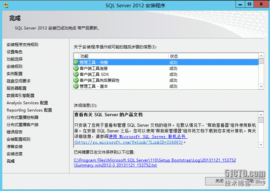Click green check icon beside 客户端工具向后兼容性
The image size is (270, 191).
click(x=76, y=80)
